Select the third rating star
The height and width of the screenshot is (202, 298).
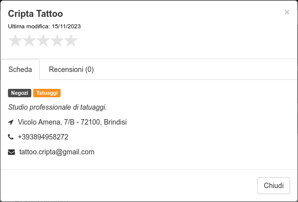(x=43, y=40)
